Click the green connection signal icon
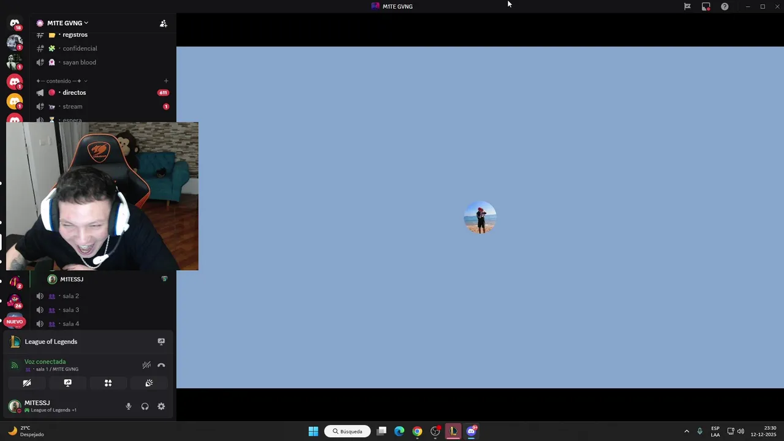 point(15,365)
